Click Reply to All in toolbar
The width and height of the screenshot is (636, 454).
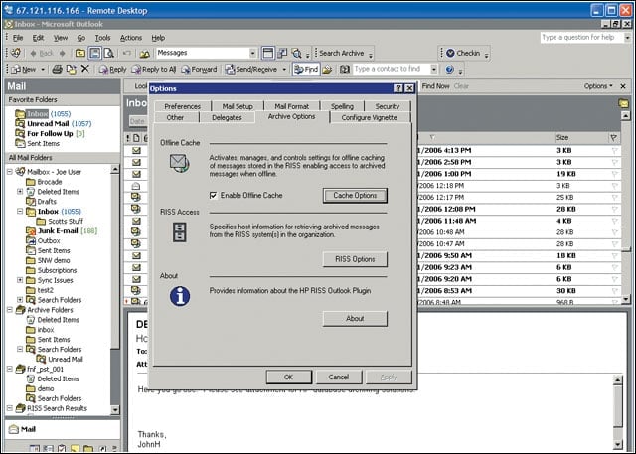click(153, 70)
